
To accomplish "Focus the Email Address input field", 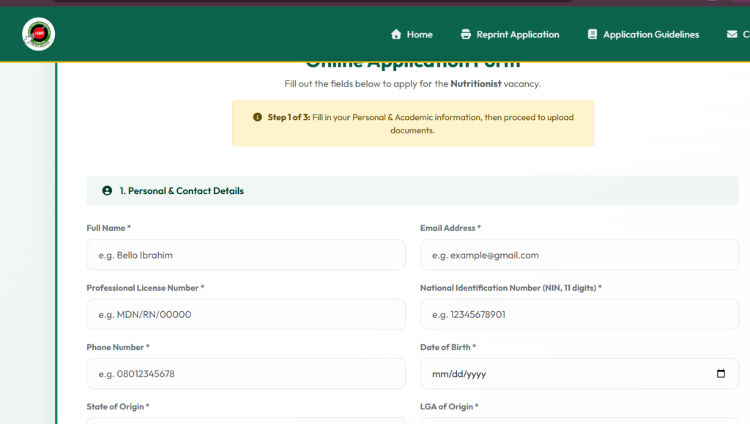I will (x=580, y=255).
